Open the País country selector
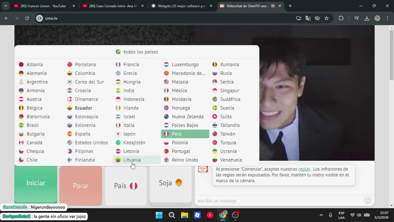The width and height of the screenshot is (394, 222). (x=126, y=186)
